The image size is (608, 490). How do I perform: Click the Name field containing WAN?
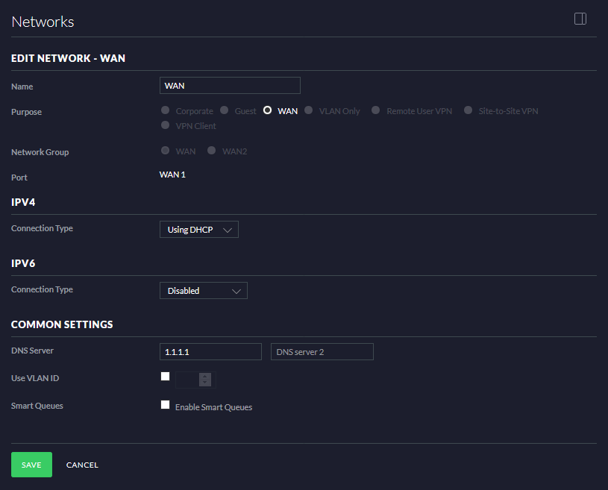(x=229, y=85)
